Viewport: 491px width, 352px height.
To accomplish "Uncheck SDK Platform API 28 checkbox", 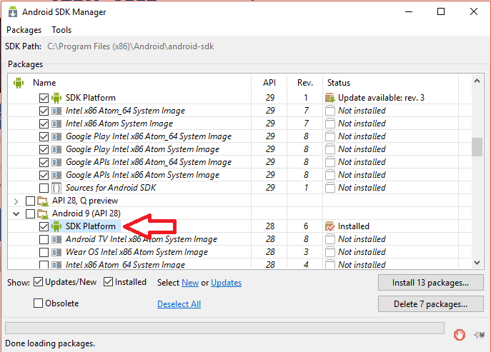I will tap(44, 226).
